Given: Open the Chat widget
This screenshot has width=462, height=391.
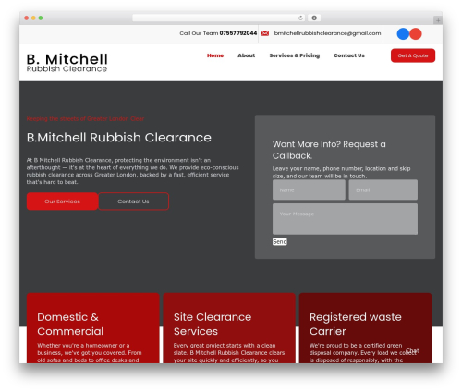Looking at the screenshot, I should click(413, 350).
